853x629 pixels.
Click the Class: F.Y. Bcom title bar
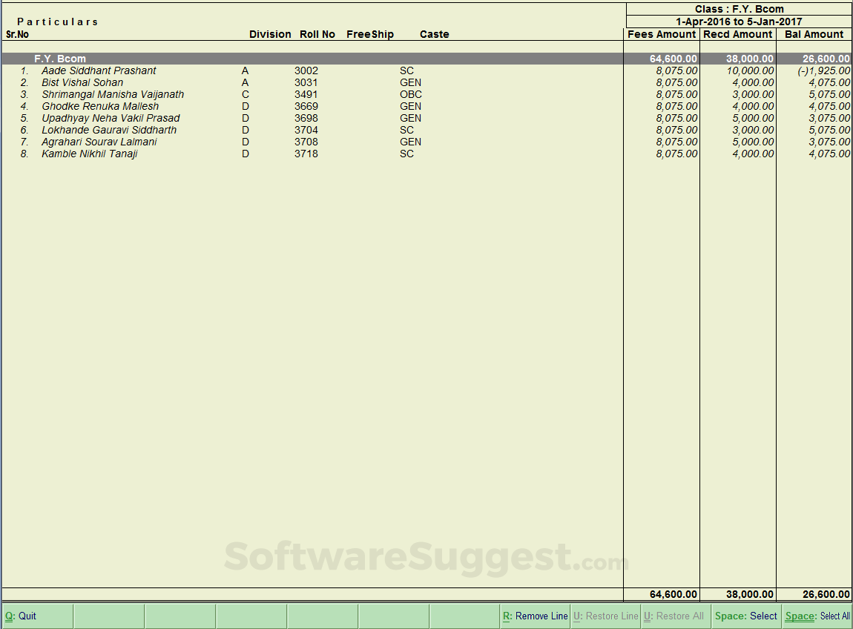point(739,8)
